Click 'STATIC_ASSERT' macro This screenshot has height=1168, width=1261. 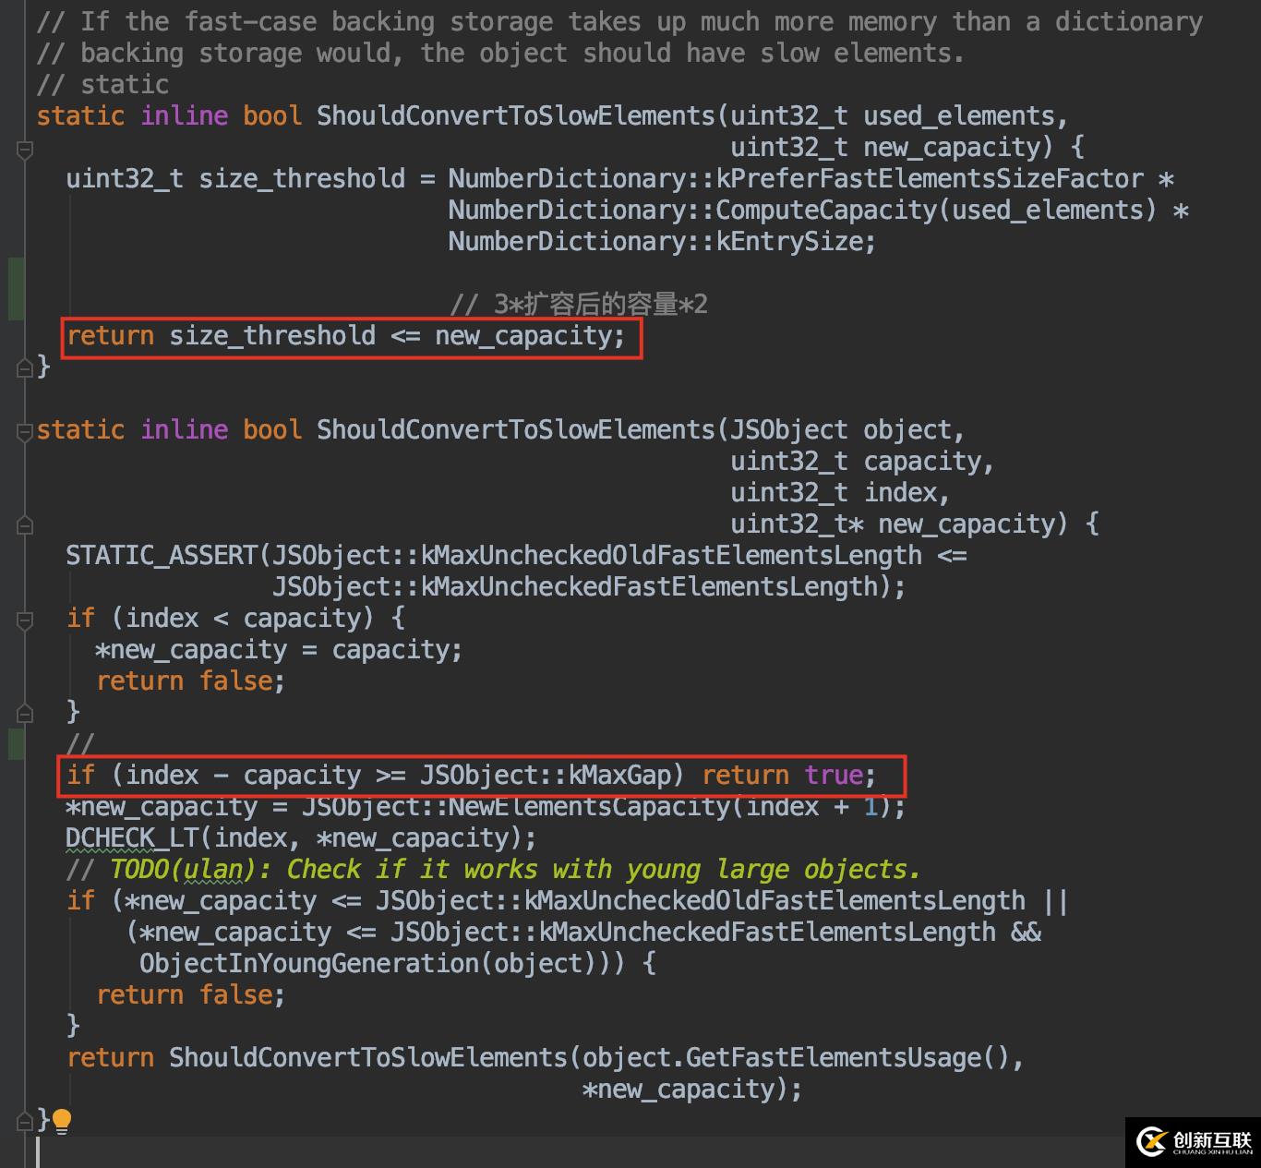[x=162, y=555]
